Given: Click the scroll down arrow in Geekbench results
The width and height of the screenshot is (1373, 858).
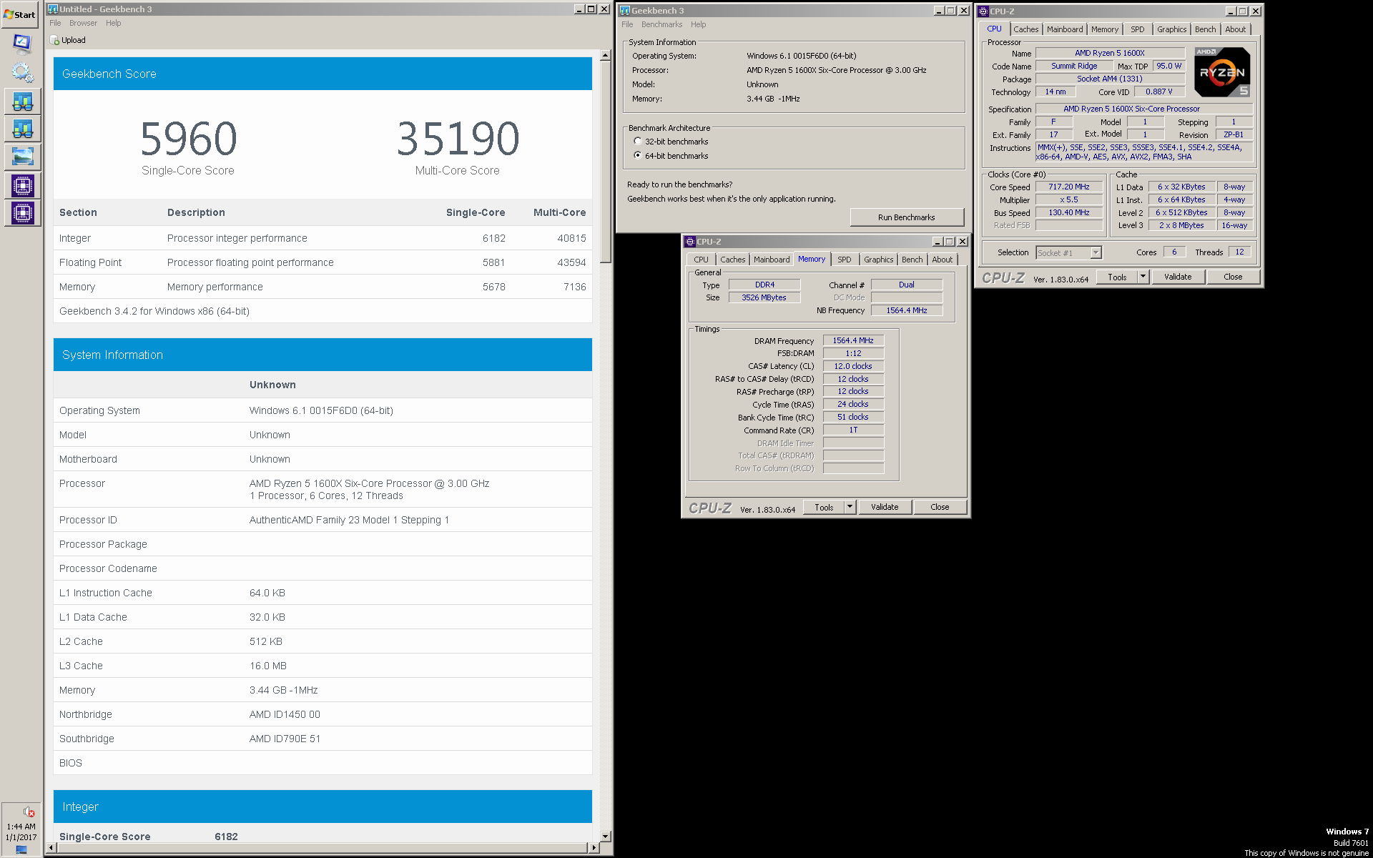Looking at the screenshot, I should coord(606,836).
